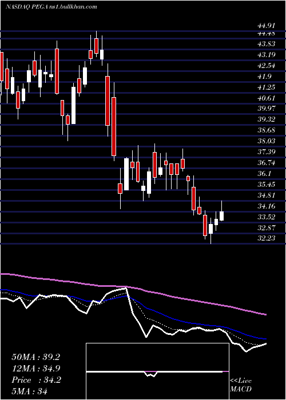The width and height of the screenshot is (286, 400).
Task: Click the last white candlestick on the chart
Action: pos(222,216)
